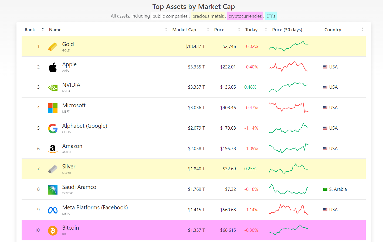The height and width of the screenshot is (242, 383).
Task: Click the Bitcoin coin icon
Action: click(x=53, y=231)
